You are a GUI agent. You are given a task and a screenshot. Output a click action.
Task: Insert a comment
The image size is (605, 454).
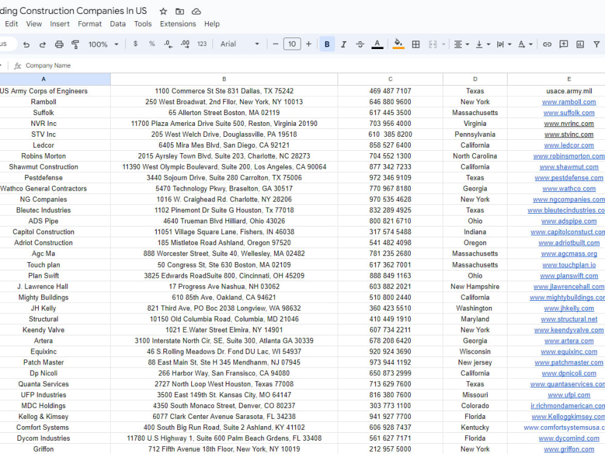[563, 44]
